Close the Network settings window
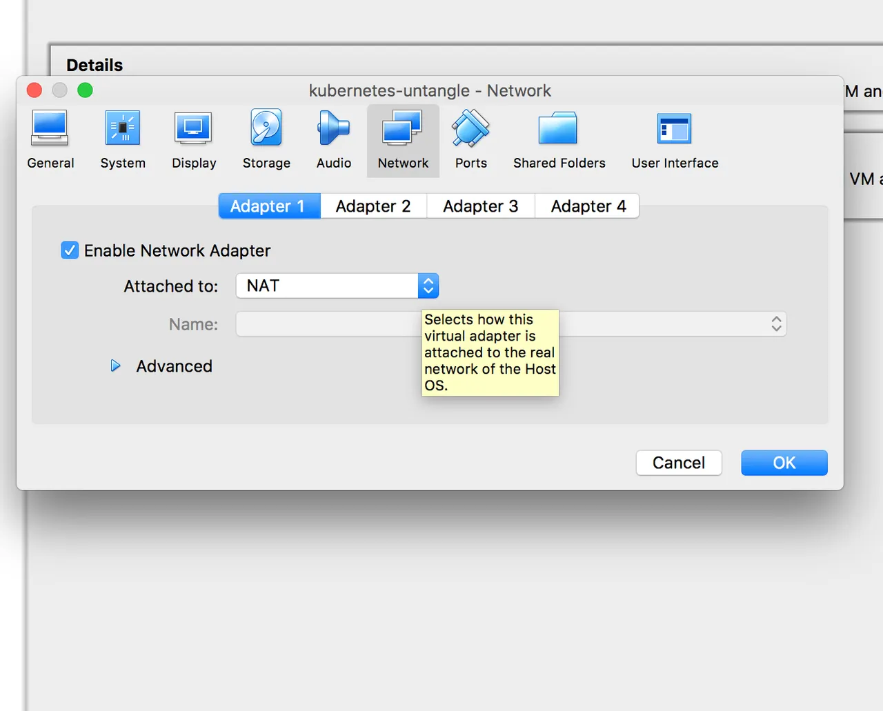 coord(34,90)
